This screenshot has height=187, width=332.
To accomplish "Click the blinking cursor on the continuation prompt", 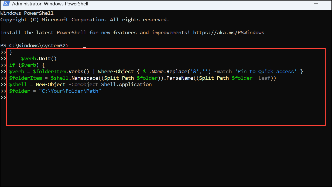I will 85,47.
